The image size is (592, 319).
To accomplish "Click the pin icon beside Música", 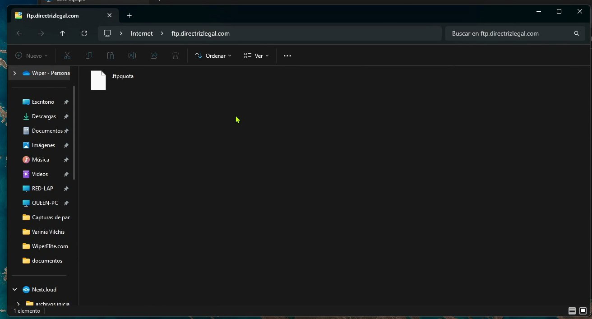I will pyautogui.click(x=66, y=160).
